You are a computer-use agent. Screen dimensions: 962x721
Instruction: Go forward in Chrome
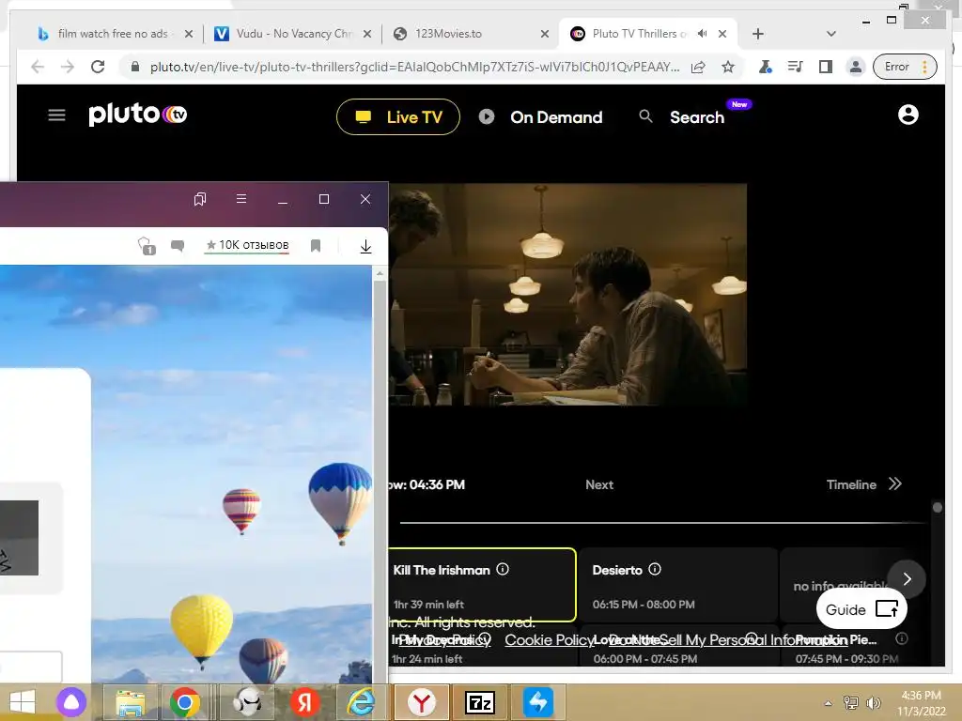(68, 67)
